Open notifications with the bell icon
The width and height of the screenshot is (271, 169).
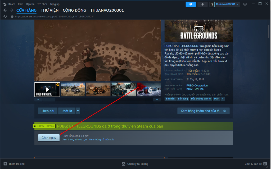coord(202,4)
